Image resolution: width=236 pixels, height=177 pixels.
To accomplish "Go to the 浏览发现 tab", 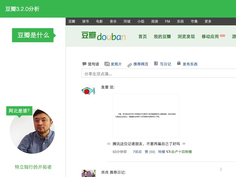I will [x=186, y=36].
